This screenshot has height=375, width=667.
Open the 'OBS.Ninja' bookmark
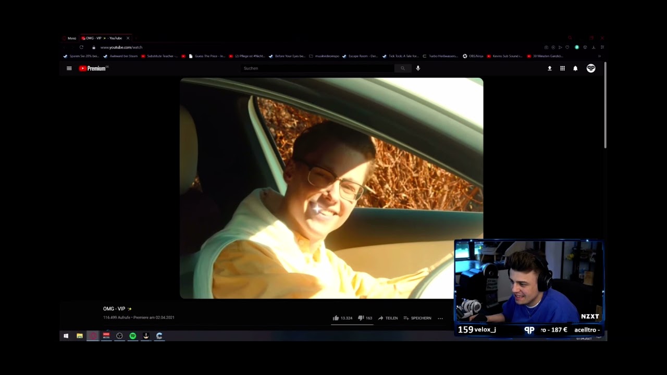coord(473,56)
